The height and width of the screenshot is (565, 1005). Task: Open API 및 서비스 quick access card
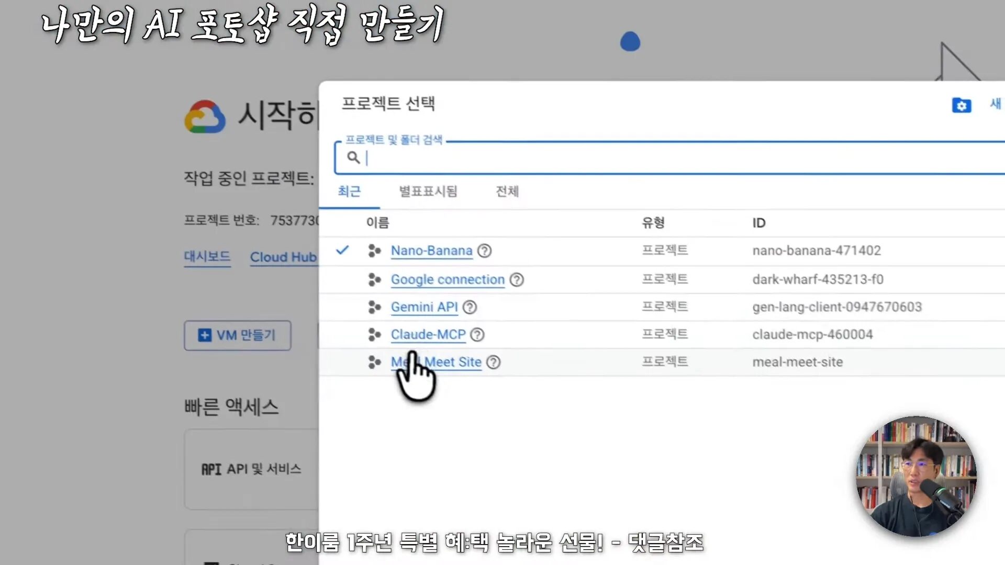pyautogui.click(x=251, y=469)
